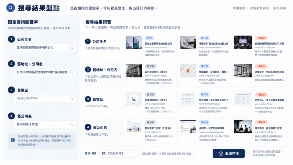Open the www.starsea-co.com result link
Screen dimensions: 293x165
tap(156, 47)
